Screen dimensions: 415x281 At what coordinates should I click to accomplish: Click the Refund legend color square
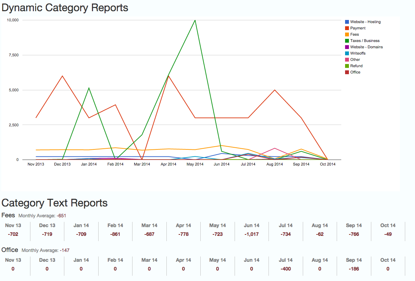347,66
